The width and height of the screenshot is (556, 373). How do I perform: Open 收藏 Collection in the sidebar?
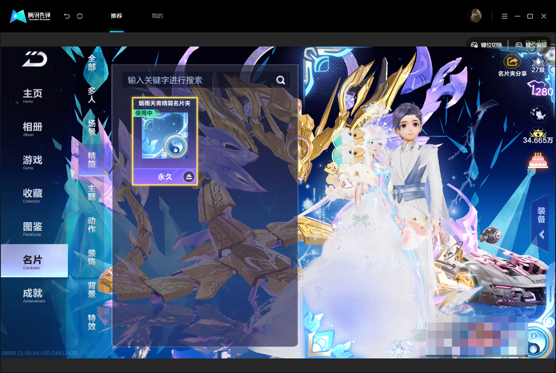[x=33, y=195]
